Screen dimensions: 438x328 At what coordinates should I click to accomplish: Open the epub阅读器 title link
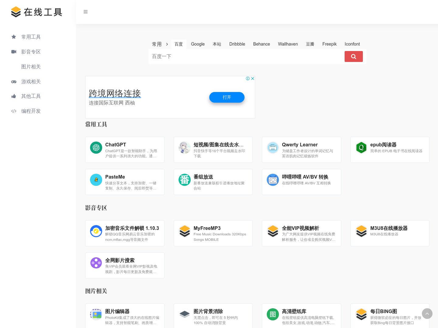coord(383,145)
